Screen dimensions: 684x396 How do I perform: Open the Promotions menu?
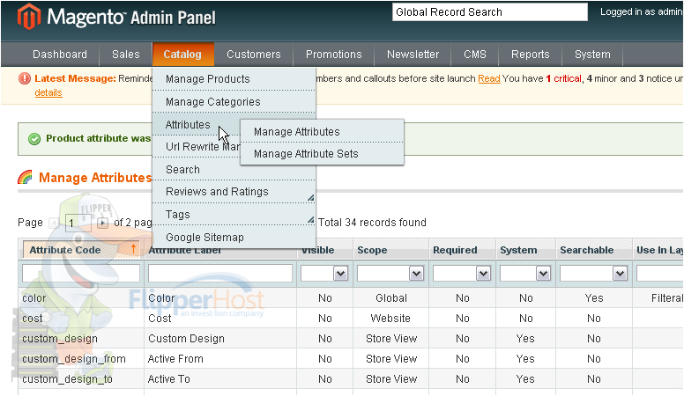334,55
